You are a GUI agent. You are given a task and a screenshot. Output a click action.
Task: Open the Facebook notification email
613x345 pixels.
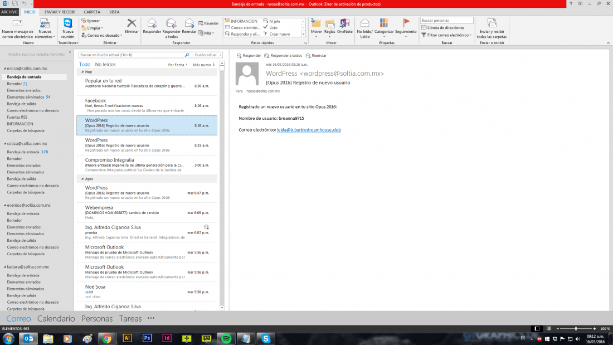point(147,105)
